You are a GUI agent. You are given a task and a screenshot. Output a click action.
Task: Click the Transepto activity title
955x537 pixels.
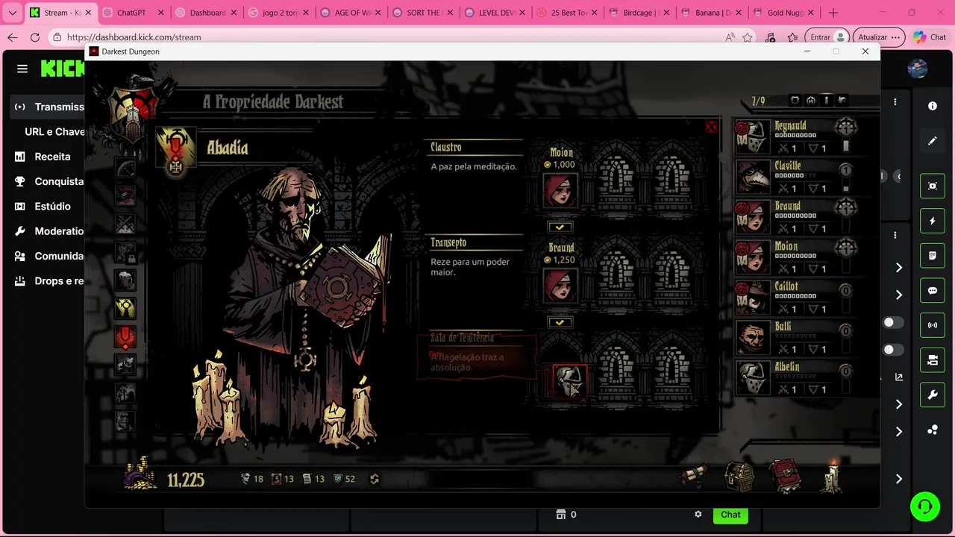pyautogui.click(x=448, y=243)
